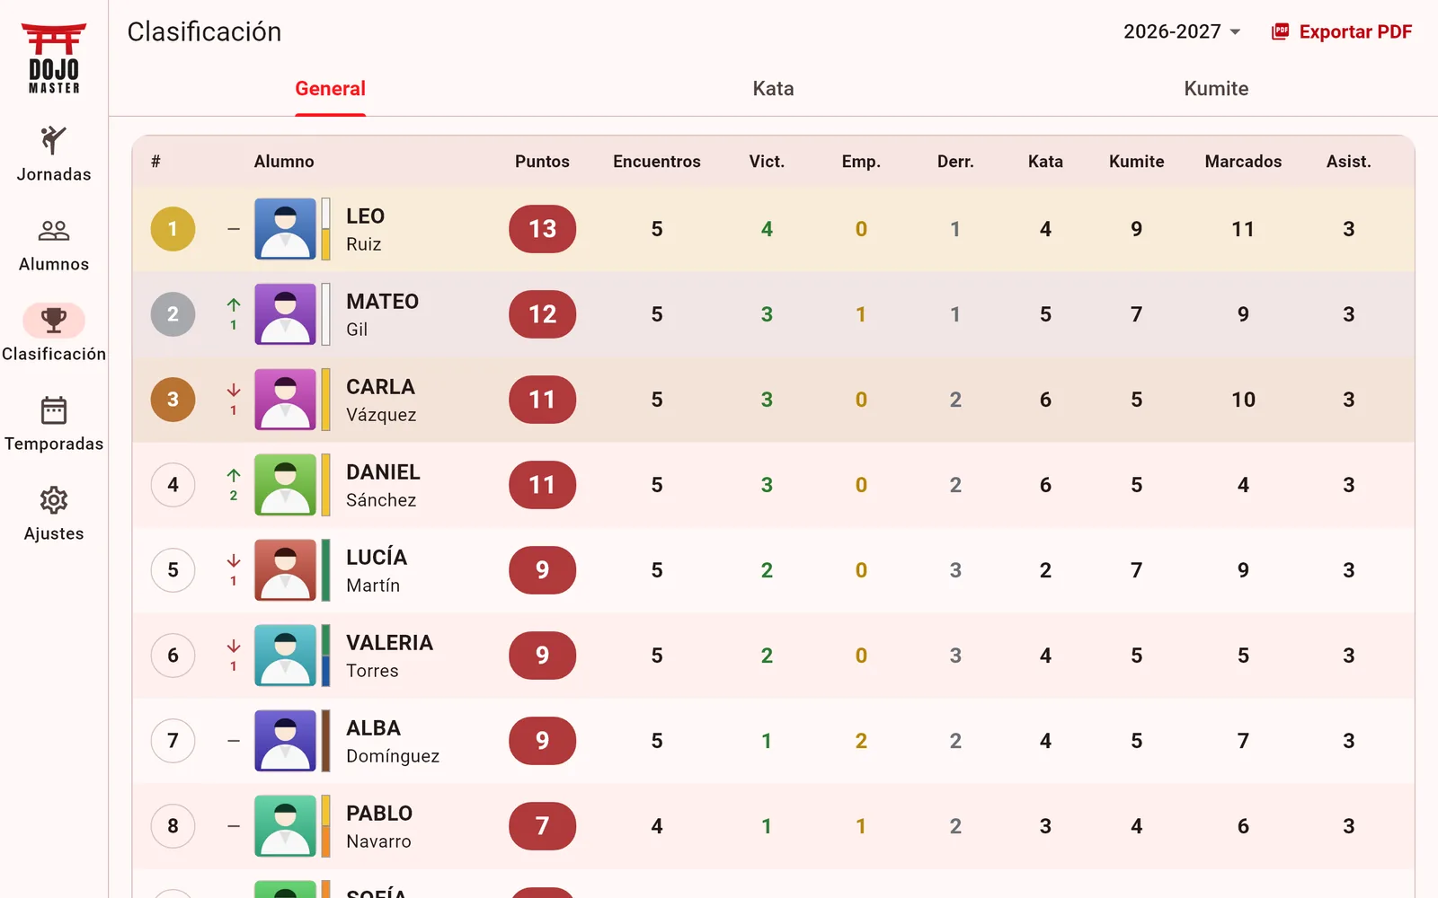The width and height of the screenshot is (1438, 898).
Task: Click the gold rank 1 medal badge
Action: tap(173, 229)
